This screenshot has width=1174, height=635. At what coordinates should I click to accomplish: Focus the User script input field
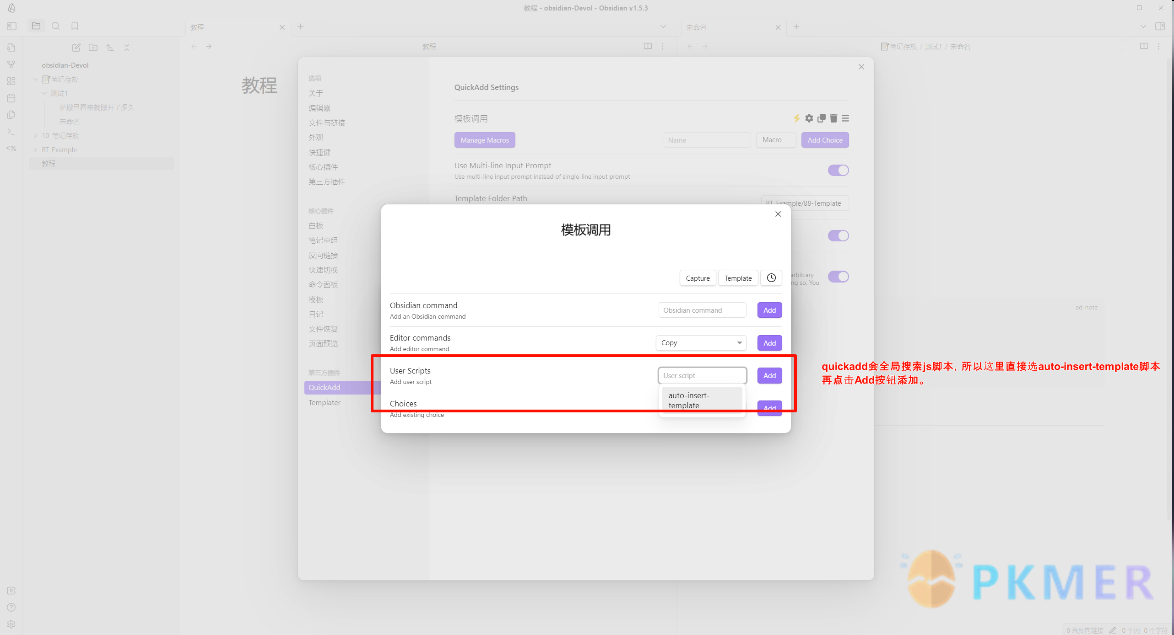pos(702,376)
